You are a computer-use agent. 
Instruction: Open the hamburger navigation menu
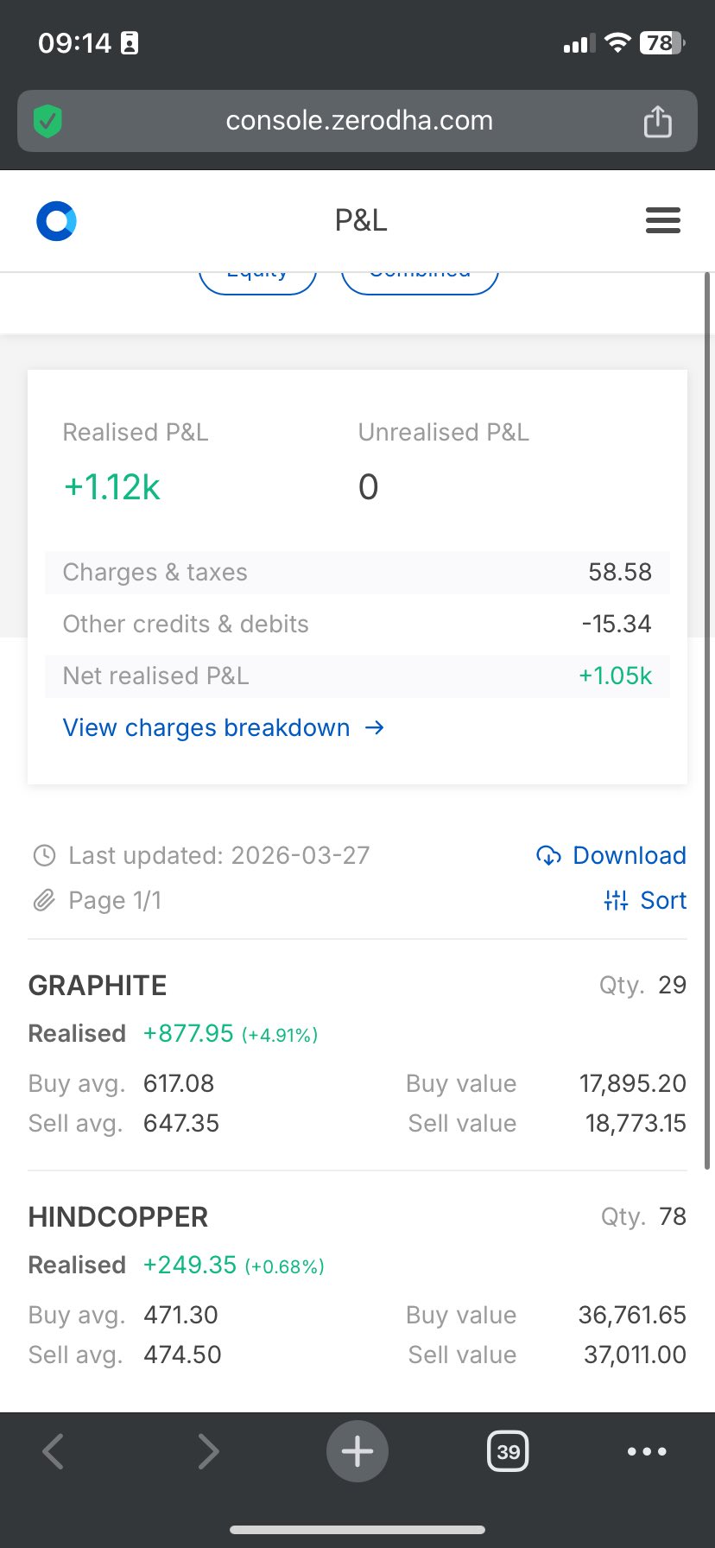click(662, 221)
